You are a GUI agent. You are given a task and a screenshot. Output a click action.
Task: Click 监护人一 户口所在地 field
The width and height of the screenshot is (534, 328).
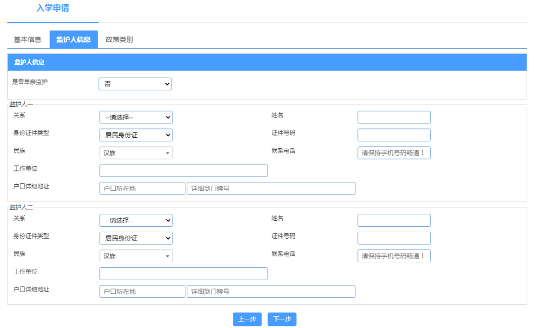coord(142,189)
